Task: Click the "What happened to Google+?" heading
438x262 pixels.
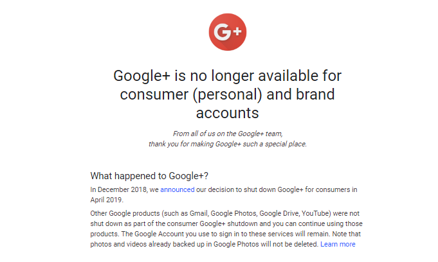Action: tap(149, 175)
